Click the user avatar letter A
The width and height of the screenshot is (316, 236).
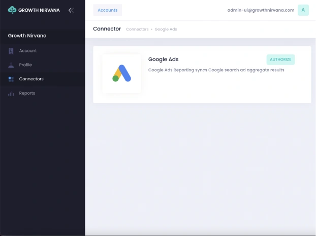(303, 10)
